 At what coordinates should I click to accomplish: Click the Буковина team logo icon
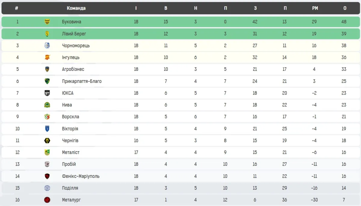tap(47, 22)
